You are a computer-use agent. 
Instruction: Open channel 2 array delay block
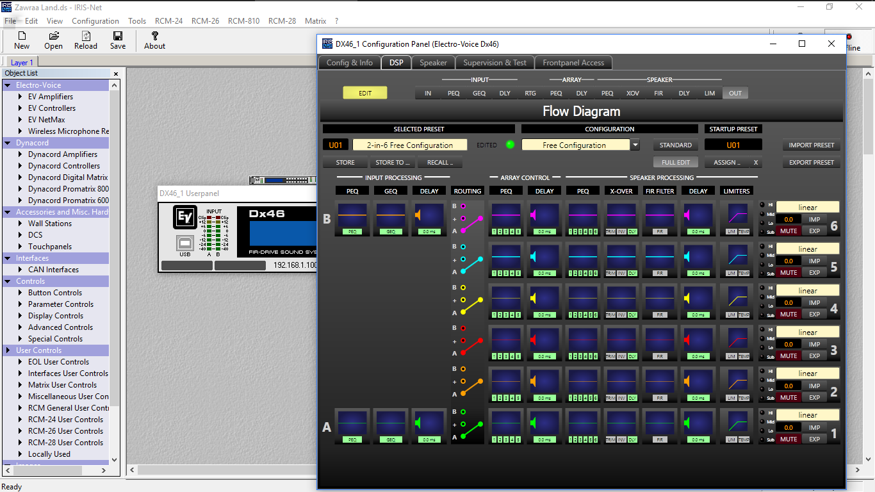(544, 384)
